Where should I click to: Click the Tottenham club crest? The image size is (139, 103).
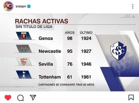coord(24,74)
